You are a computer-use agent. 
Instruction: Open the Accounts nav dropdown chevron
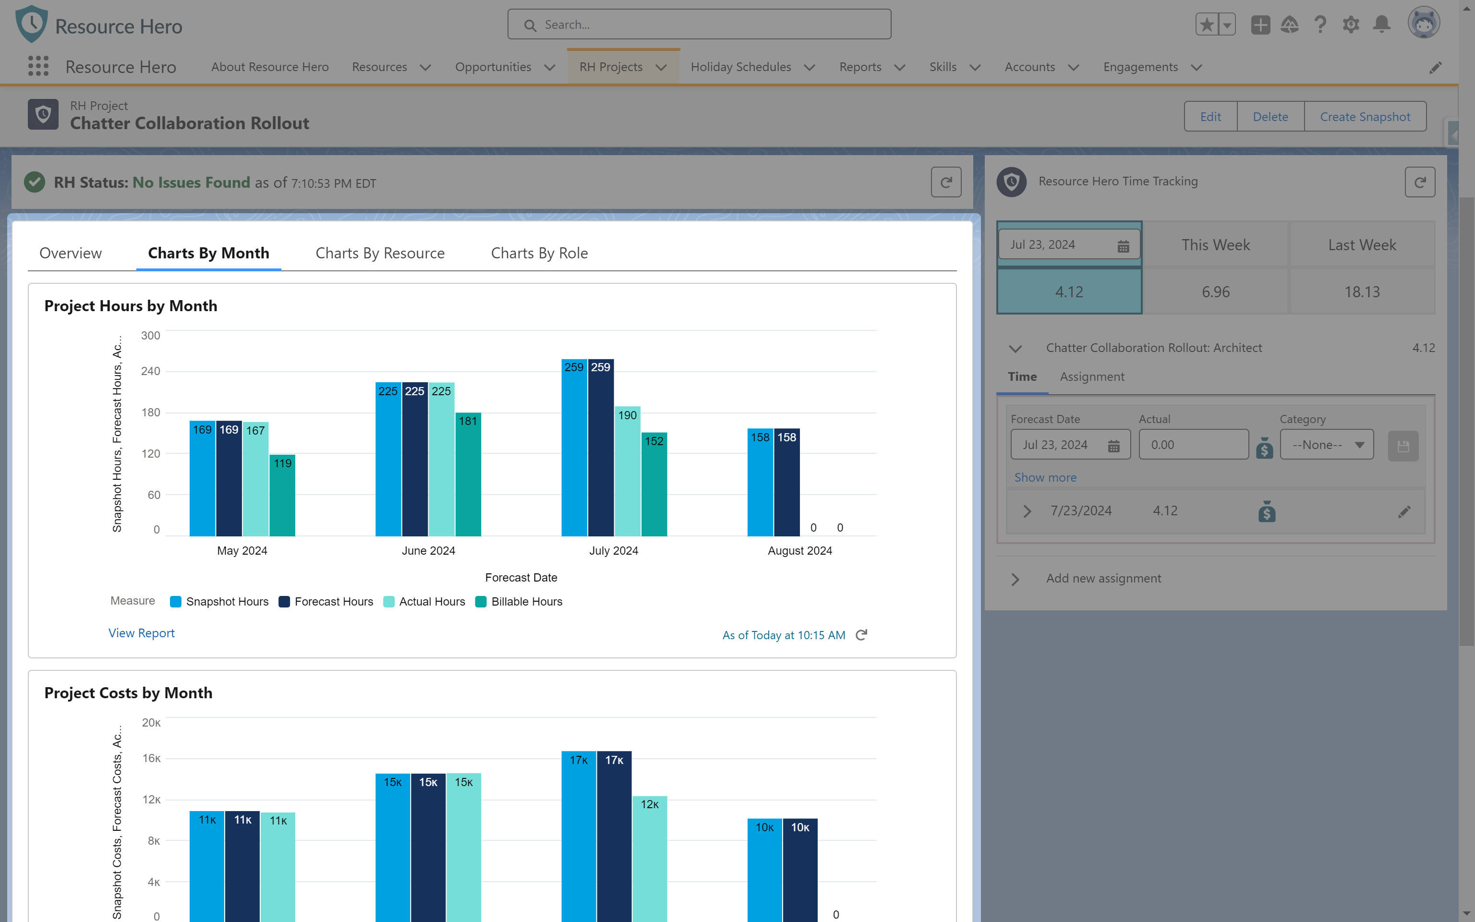coord(1073,67)
